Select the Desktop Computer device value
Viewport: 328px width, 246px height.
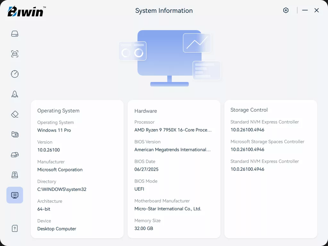click(x=57, y=229)
